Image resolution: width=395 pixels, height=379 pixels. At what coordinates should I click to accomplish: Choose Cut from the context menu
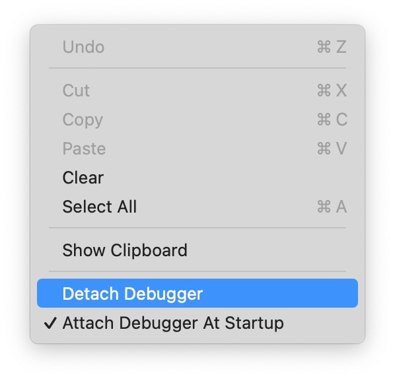(197, 90)
